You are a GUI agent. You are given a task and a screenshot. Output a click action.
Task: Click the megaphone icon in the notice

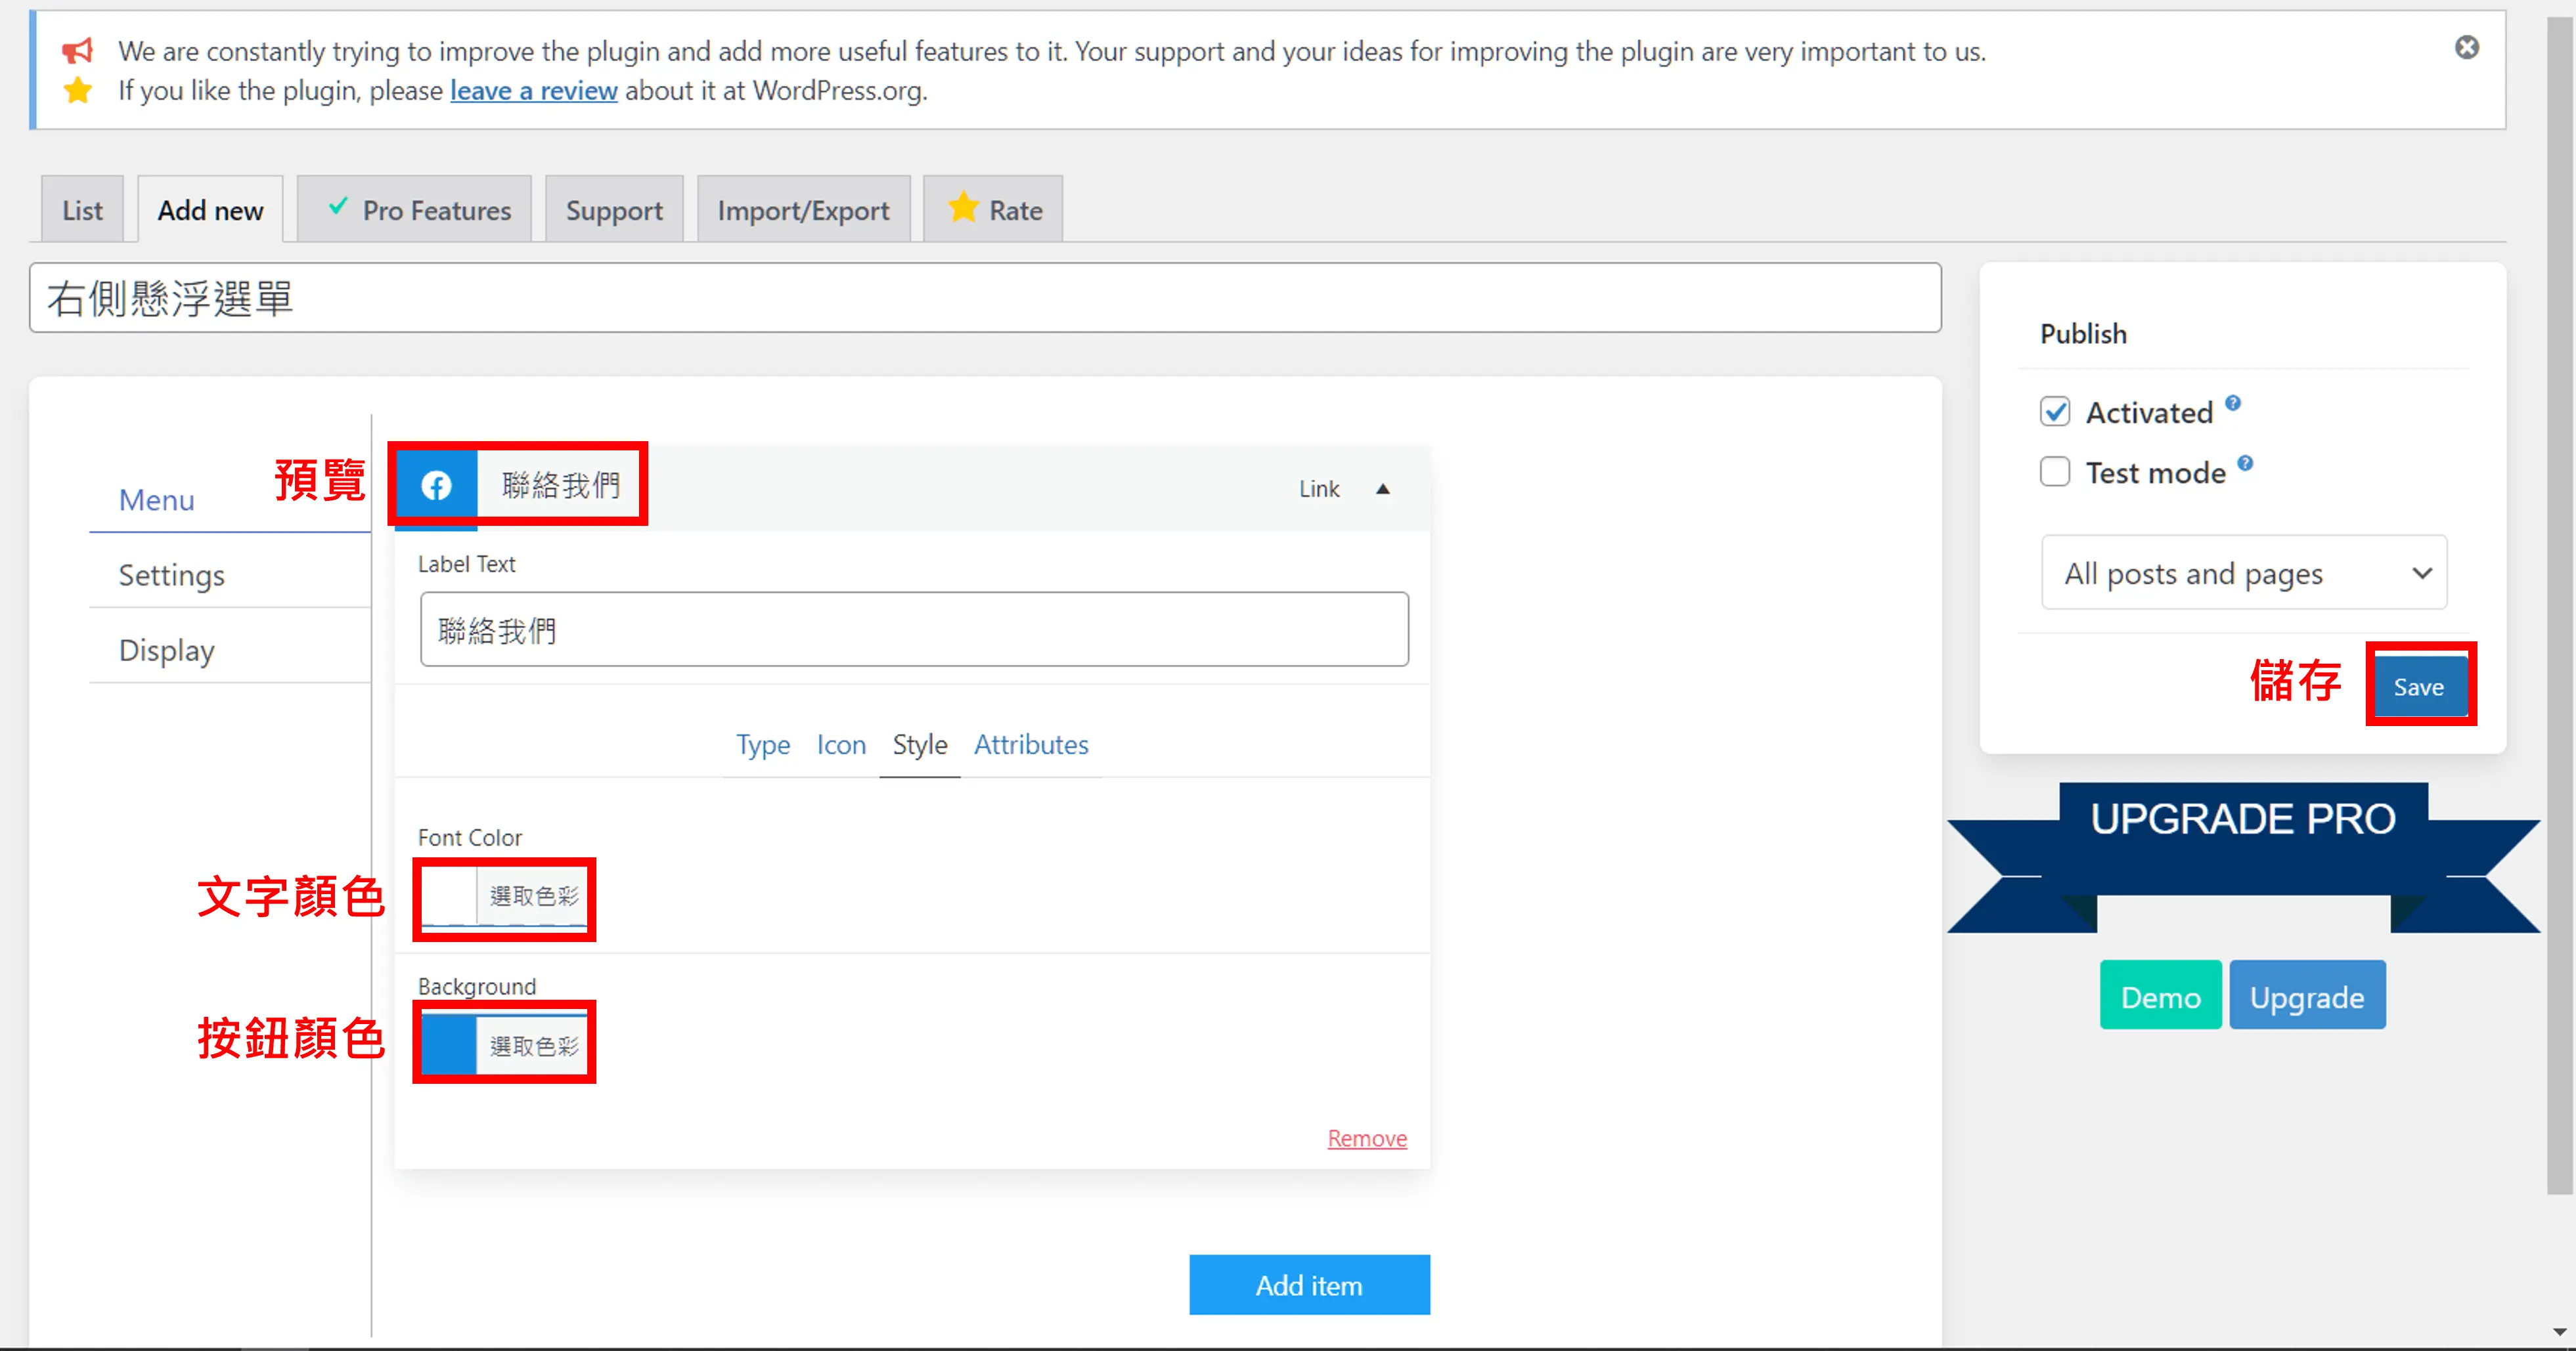coord(77,50)
